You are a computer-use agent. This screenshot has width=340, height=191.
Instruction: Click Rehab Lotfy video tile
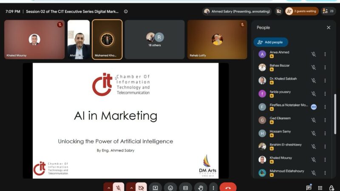point(217,39)
